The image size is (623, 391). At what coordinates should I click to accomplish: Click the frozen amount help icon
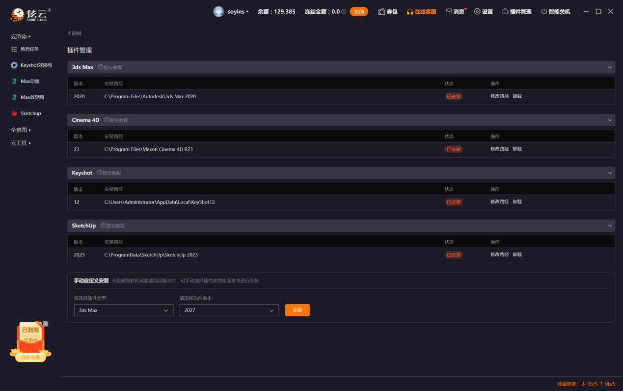344,11
